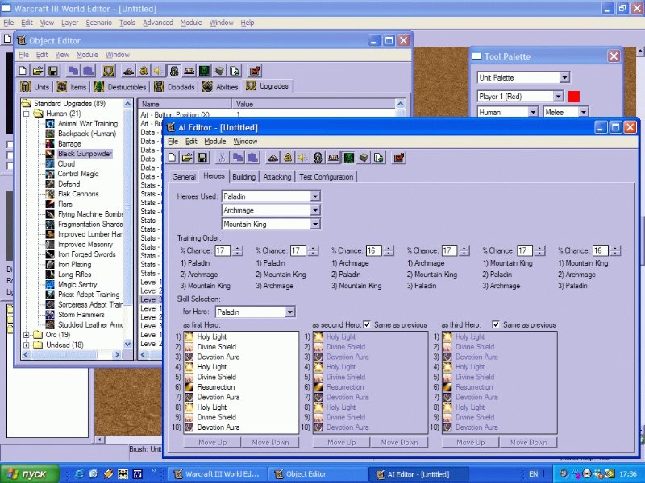Viewport: 645px width, 483px height.
Task: Open the Heroes Used dropdown showing Archmage
Action: [x=315, y=210]
